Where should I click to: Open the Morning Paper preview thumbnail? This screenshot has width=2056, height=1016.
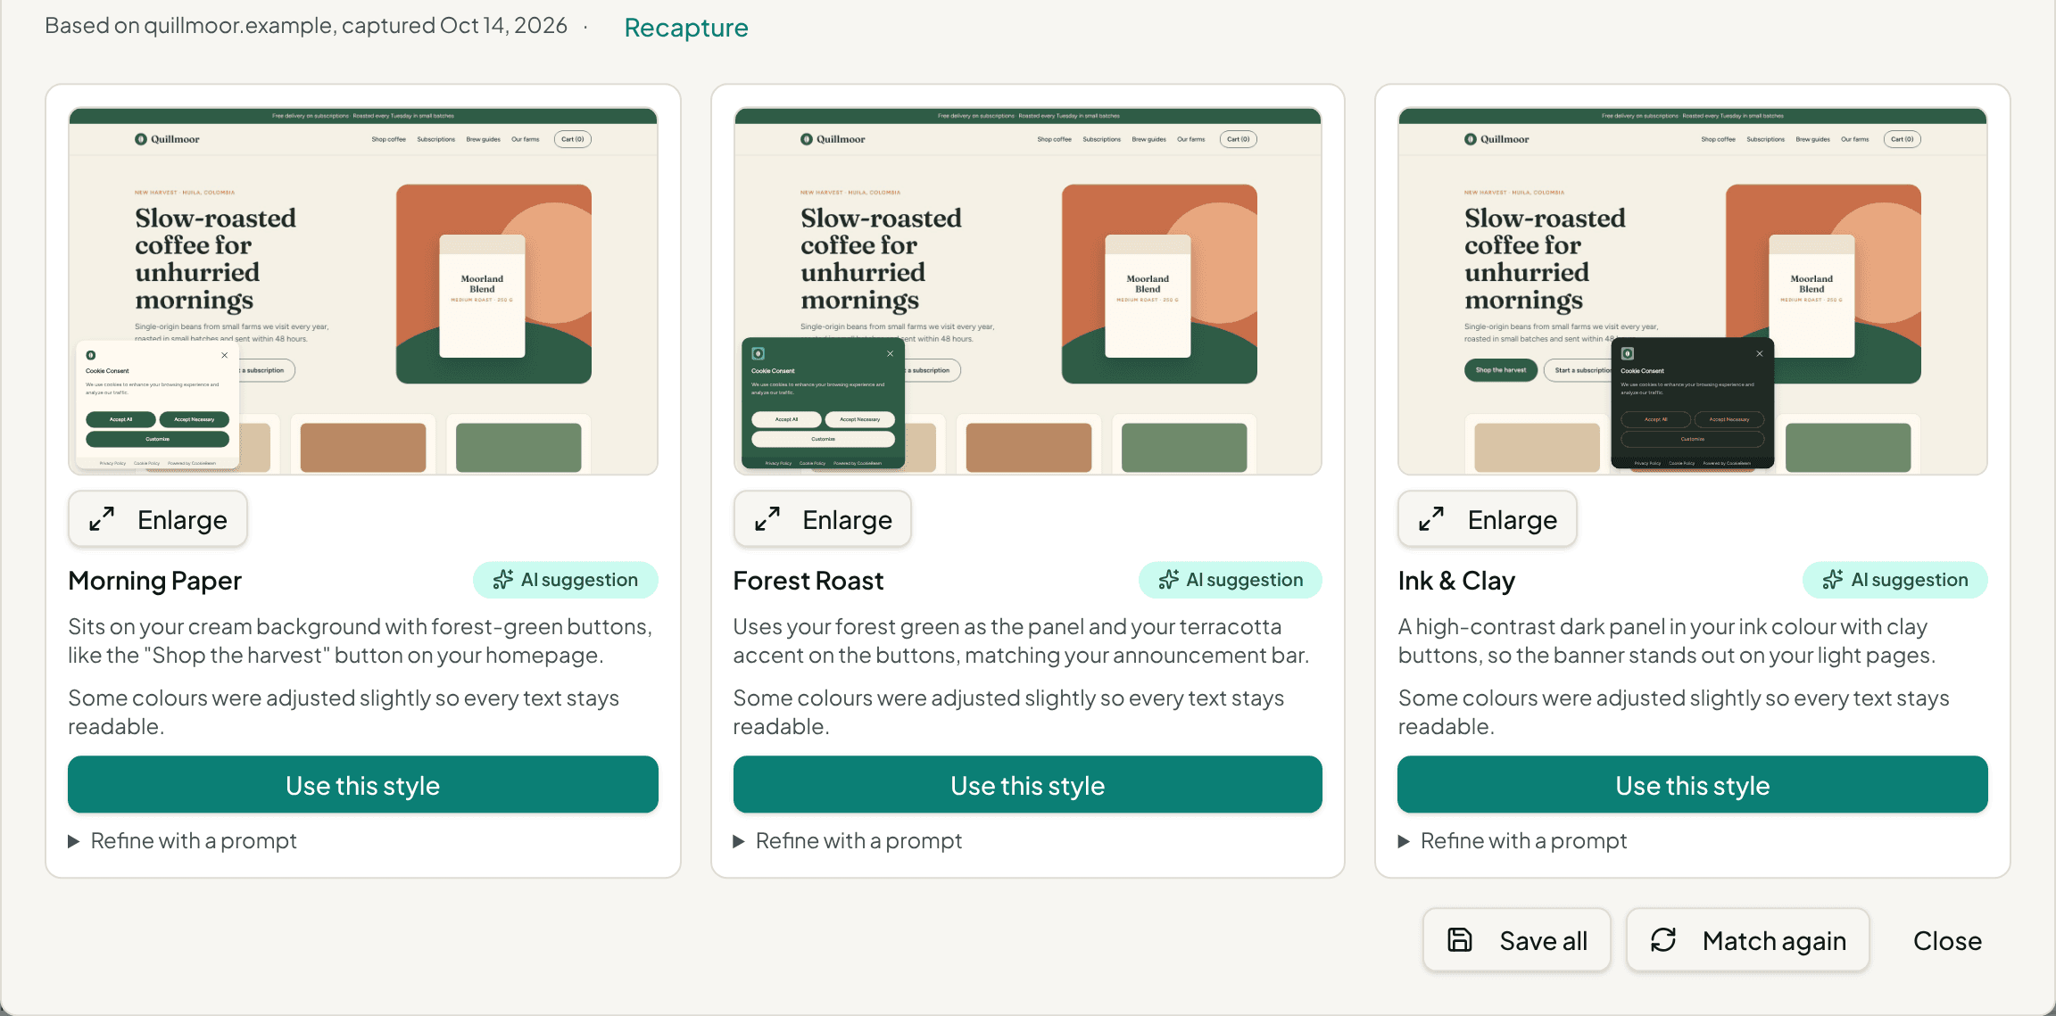click(363, 291)
